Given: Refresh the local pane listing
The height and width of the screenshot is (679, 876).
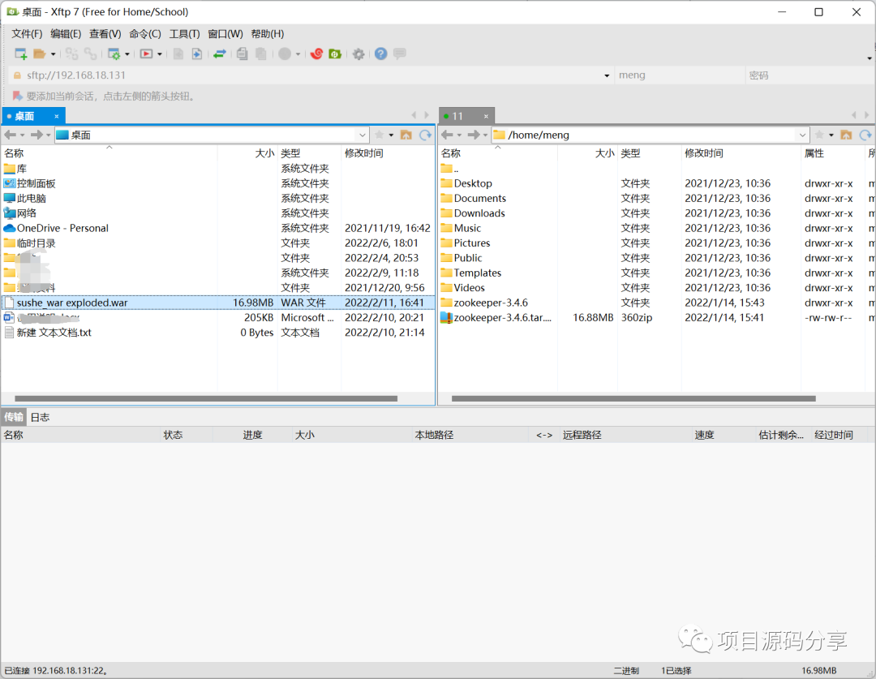Looking at the screenshot, I should pyautogui.click(x=426, y=135).
